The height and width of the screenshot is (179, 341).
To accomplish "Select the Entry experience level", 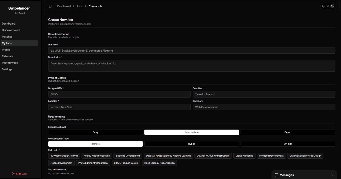I will pos(95,132).
